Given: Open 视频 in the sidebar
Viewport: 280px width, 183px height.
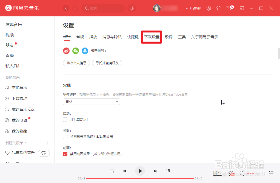Looking at the screenshot, I should pyautogui.click(x=10, y=35).
